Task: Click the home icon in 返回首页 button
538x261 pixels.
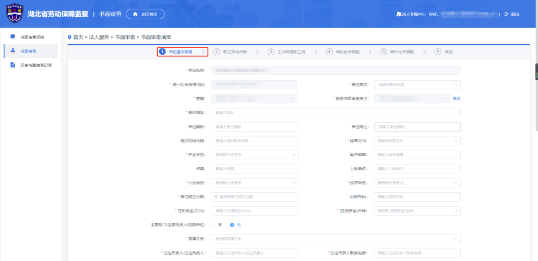Action: tap(136, 14)
